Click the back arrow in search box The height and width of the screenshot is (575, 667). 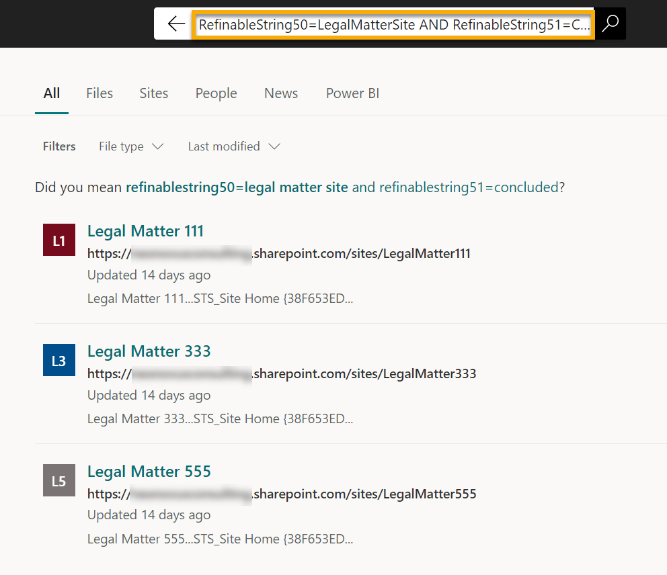point(176,24)
